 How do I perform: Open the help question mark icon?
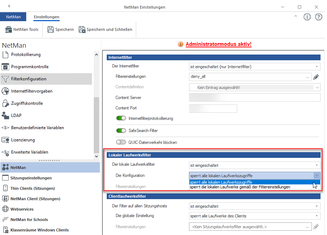pyautogui.click(x=318, y=17)
